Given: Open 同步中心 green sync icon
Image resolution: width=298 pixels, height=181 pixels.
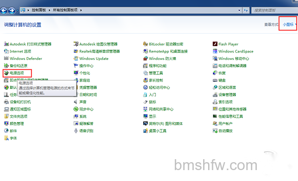Looking at the screenshot, I should [76, 109].
